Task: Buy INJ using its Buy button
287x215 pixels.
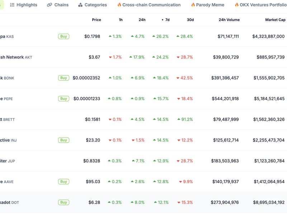Action: pyautogui.click(x=63, y=140)
